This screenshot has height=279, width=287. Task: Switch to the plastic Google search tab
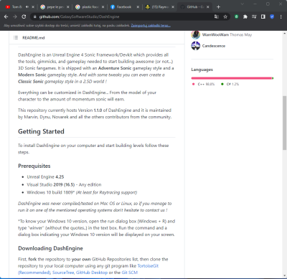point(90,7)
